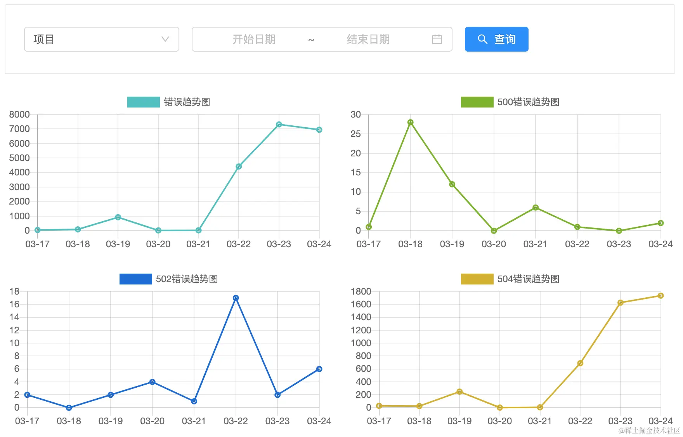Toggle the teal 错误趋势图 legend swatch
This screenshot has width=683, height=437.
[144, 102]
